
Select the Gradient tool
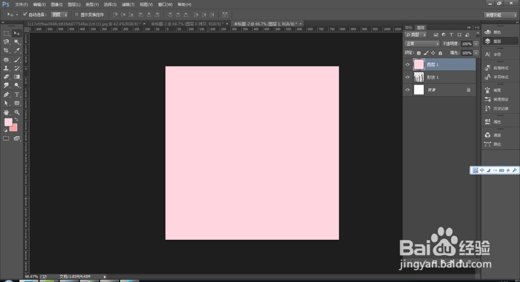(17, 77)
